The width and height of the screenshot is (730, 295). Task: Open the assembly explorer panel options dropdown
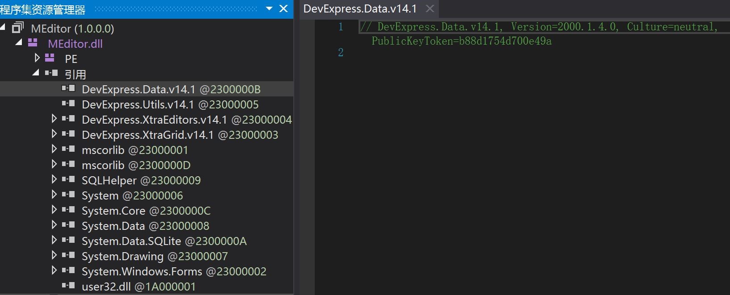[x=269, y=8]
